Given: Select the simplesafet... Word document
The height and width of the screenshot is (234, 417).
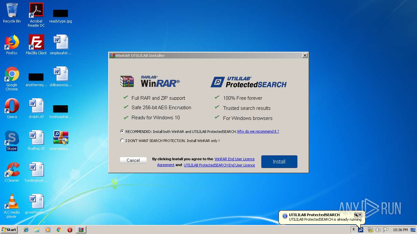Looking at the screenshot, I should [61, 45].
